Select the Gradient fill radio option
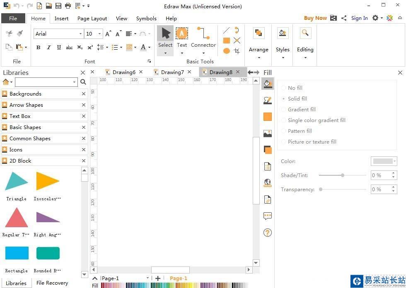 299,110
